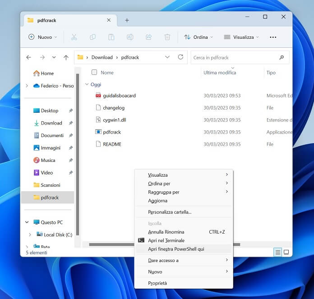The height and width of the screenshot is (299, 314).
Task: Click Download in the breadcrumb path
Action: click(x=102, y=57)
